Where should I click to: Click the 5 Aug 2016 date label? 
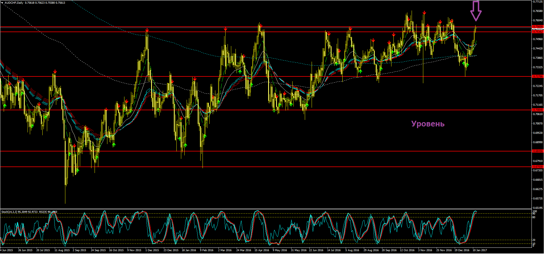pos(352,250)
